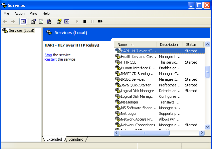Click icon beside Net Logon service
This screenshot has width=212, height=149.
tap(118, 114)
